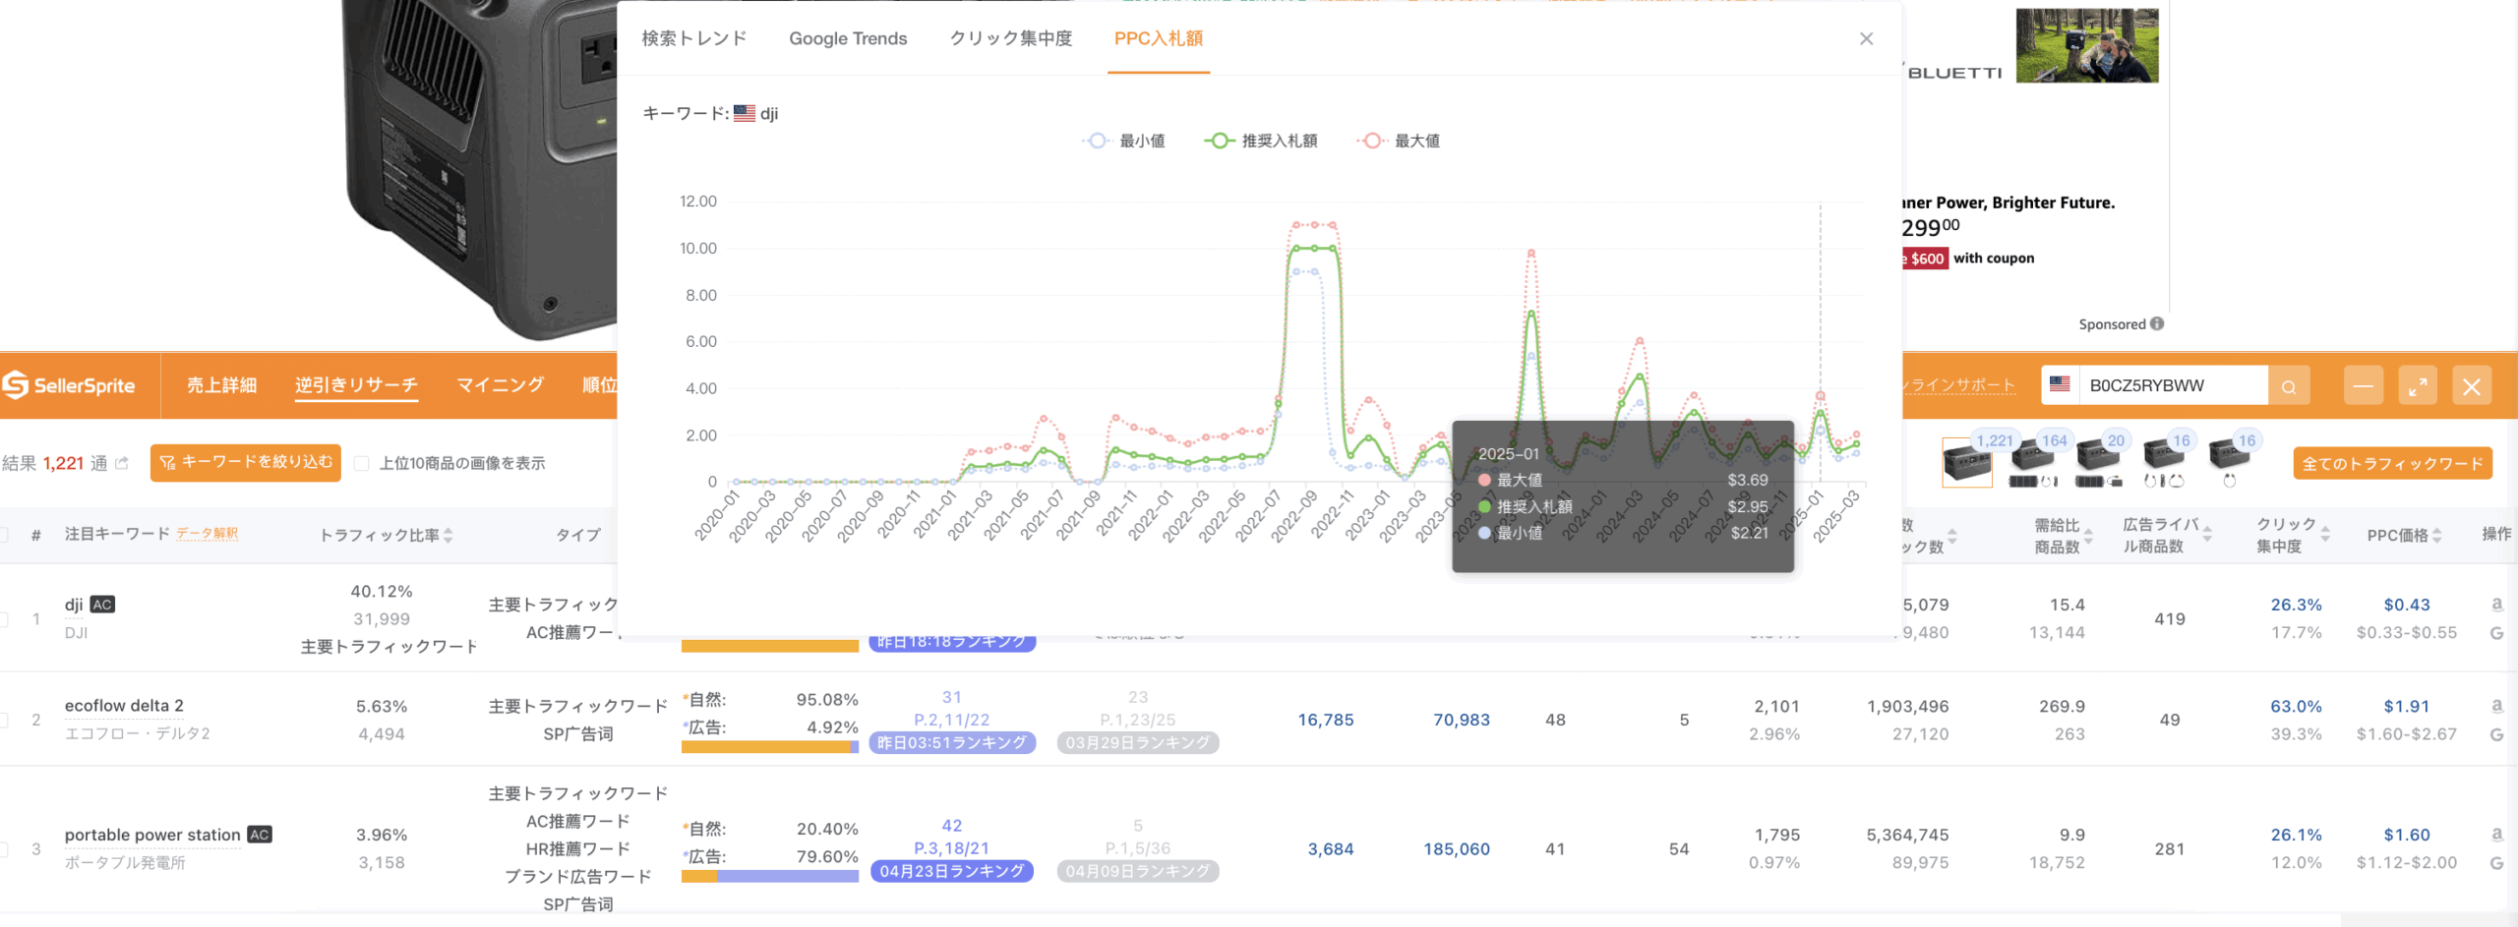Open the BLUETTI sponsored ad image
Viewport: 2518px width, 927px height.
2087,45
